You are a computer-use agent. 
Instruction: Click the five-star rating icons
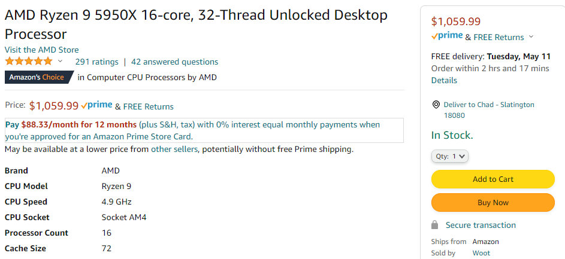tap(29, 62)
